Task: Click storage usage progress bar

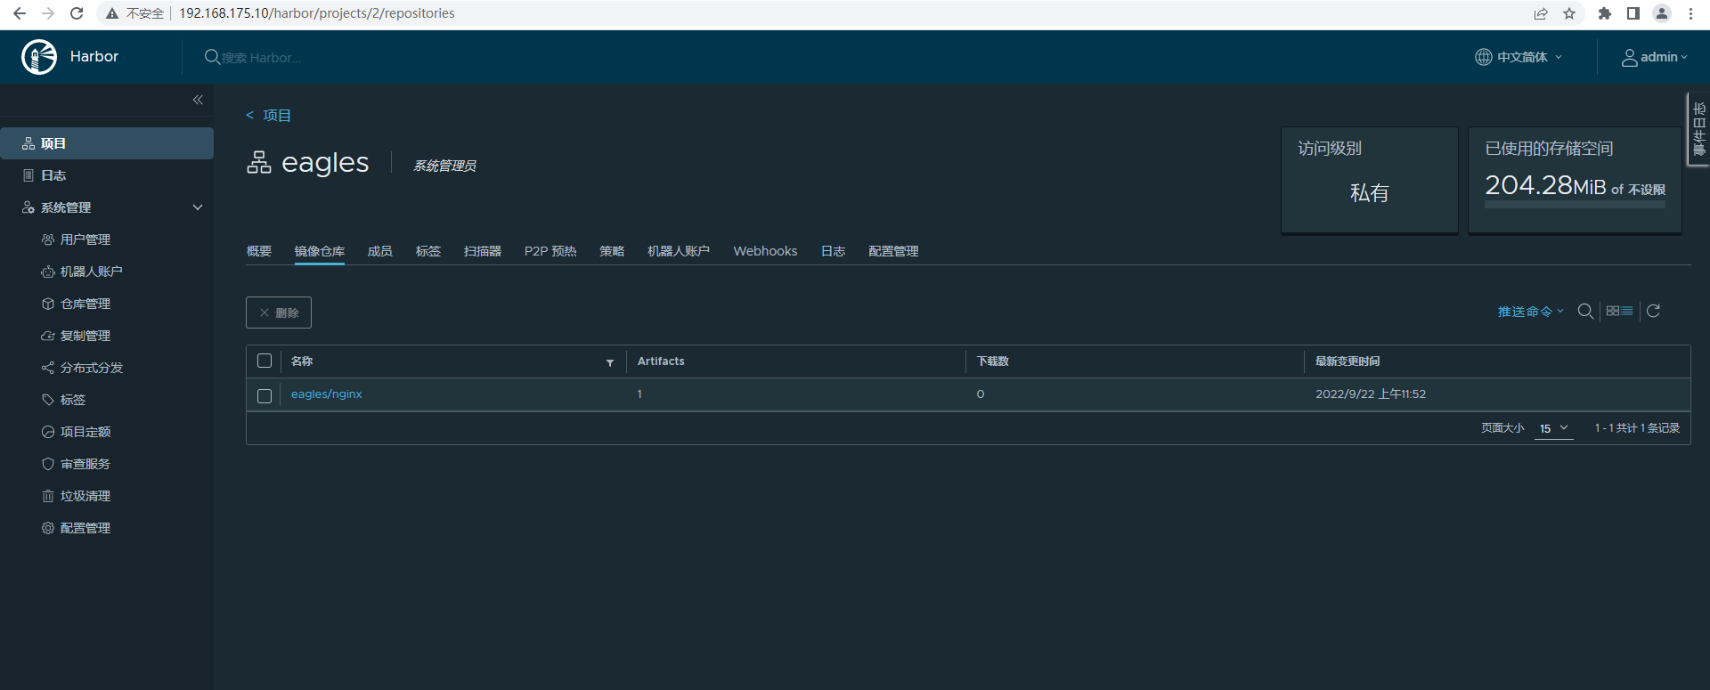Action: pyautogui.click(x=1575, y=205)
